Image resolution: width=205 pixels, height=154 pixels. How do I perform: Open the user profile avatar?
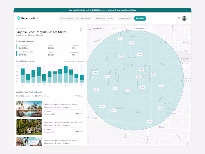pyautogui.click(x=184, y=18)
